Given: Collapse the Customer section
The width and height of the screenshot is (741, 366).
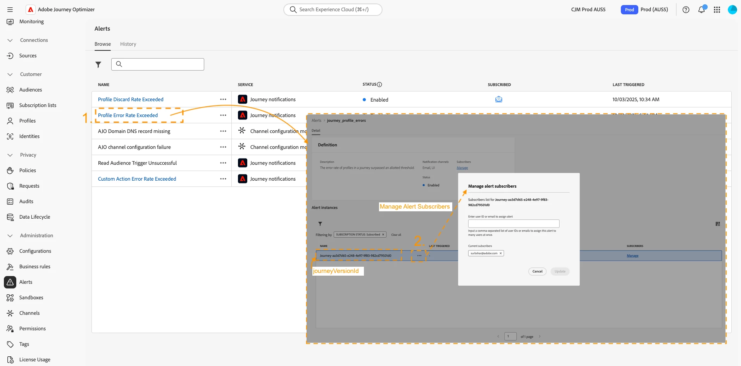Looking at the screenshot, I should (x=10, y=74).
